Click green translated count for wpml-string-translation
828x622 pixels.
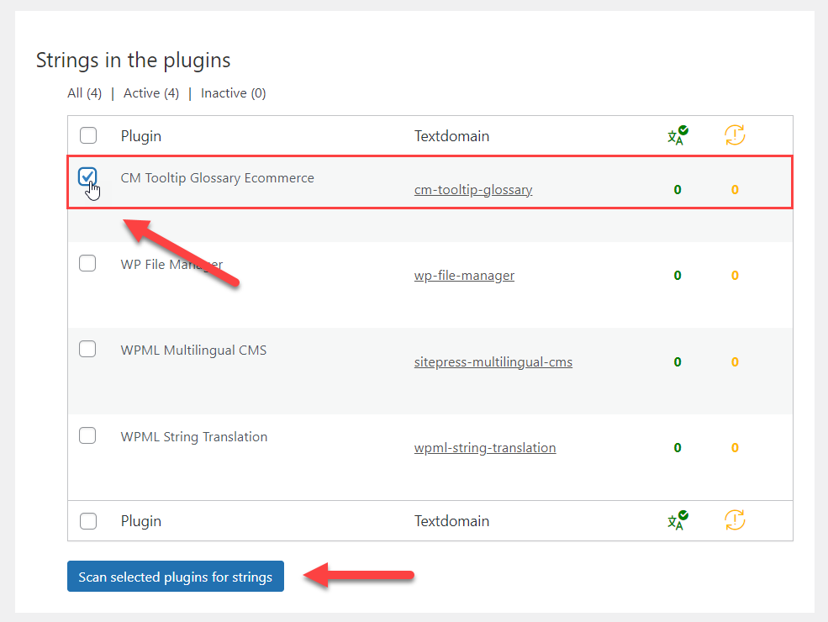point(678,448)
